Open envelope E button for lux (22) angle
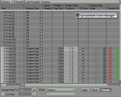 104,76
